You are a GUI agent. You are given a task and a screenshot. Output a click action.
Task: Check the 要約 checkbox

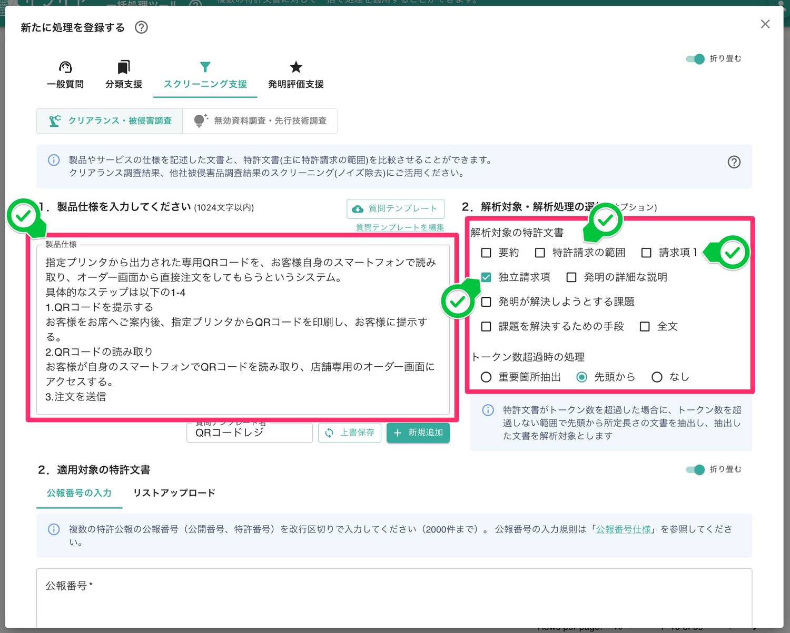tap(486, 253)
